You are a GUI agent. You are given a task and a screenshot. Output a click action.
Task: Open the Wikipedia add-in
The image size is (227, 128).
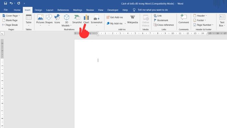[132, 19]
